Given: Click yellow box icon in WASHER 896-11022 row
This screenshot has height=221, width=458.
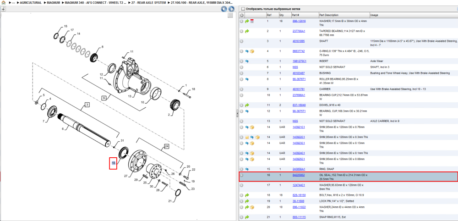Looking at the screenshot, I should [x=252, y=207].
